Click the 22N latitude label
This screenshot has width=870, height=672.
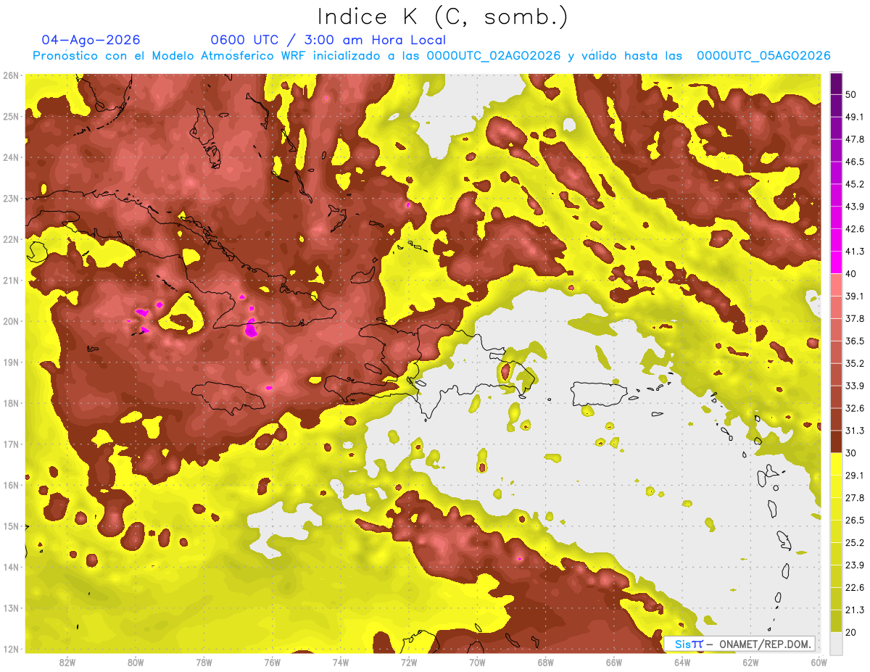pos(11,239)
